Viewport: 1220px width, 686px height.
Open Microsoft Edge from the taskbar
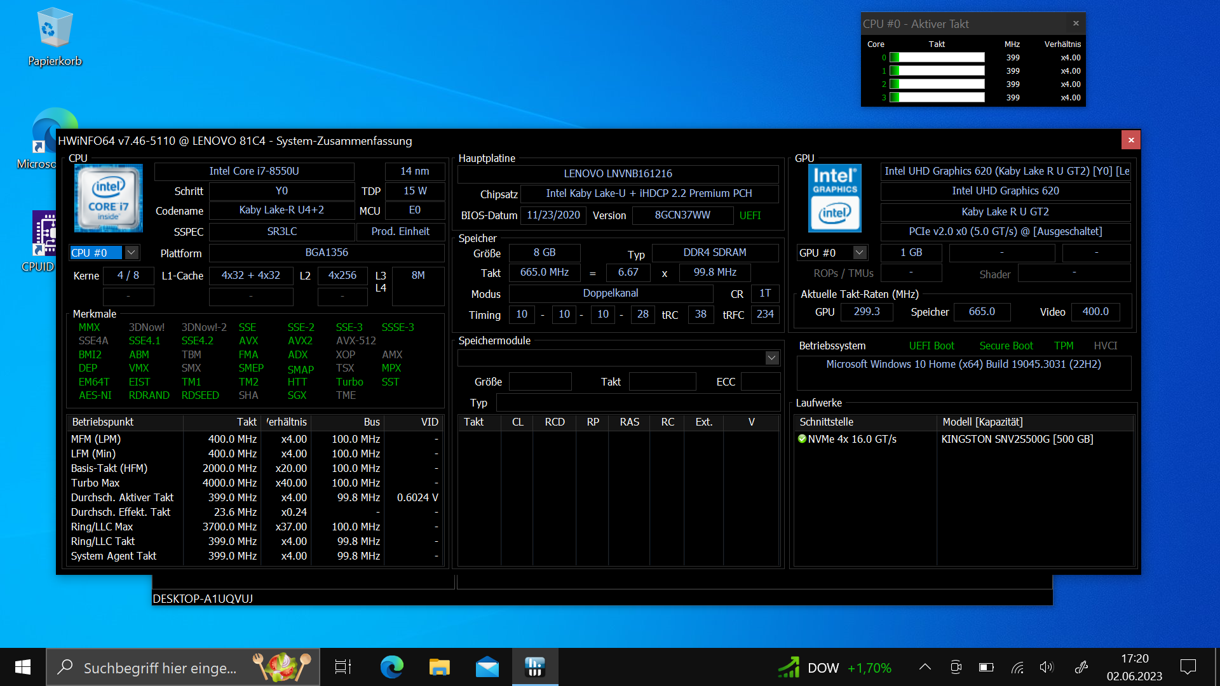(391, 667)
